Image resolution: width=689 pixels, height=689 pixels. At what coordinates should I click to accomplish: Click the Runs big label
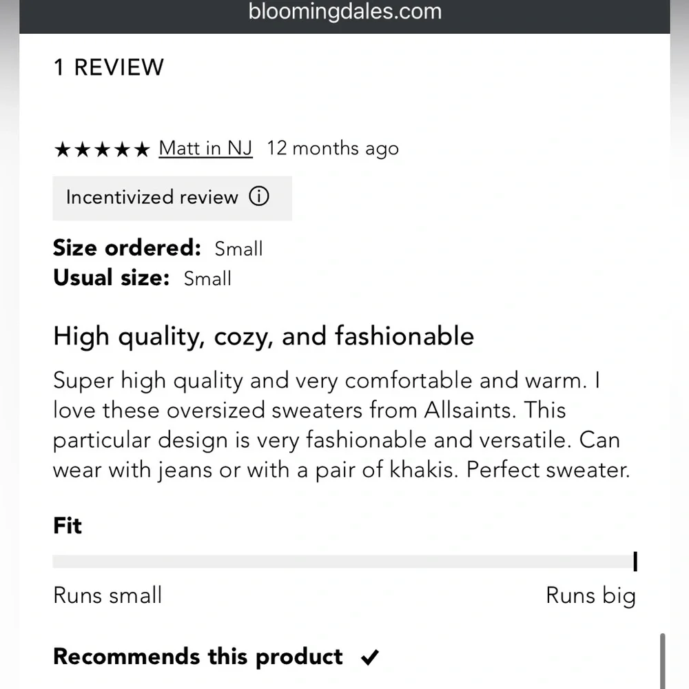pyautogui.click(x=591, y=596)
